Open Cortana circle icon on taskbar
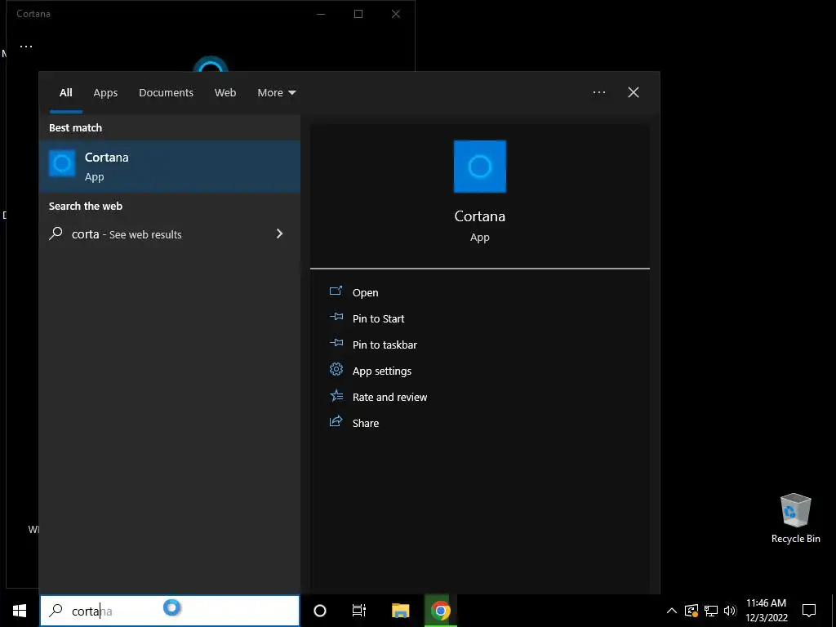 click(319, 611)
